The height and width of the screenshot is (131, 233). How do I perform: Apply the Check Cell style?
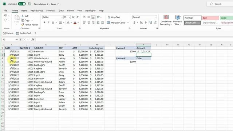click(x=193, y=23)
